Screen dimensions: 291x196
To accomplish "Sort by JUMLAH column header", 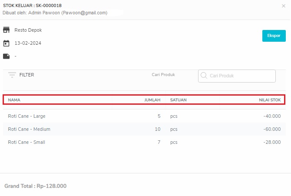I will [152, 100].
